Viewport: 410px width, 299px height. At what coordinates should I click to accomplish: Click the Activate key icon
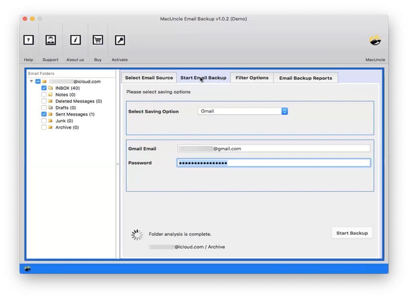pyautogui.click(x=119, y=40)
